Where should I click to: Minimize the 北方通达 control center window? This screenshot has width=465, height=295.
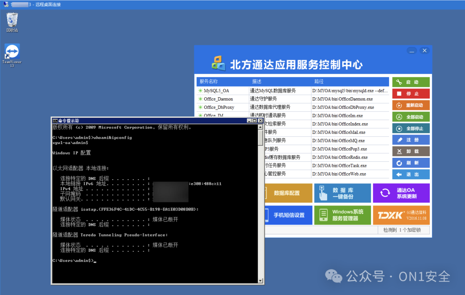pos(412,51)
